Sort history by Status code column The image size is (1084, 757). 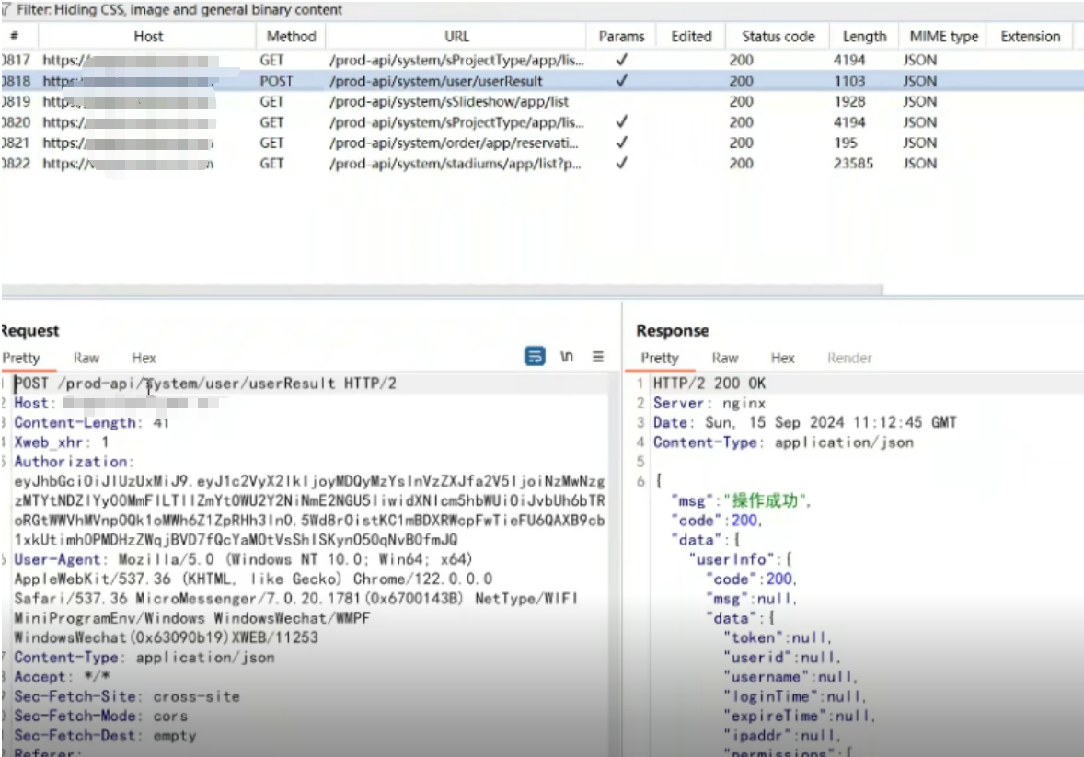[x=778, y=37]
